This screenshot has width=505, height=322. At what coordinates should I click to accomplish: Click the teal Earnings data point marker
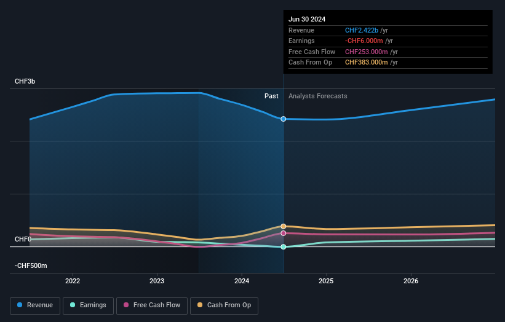click(284, 247)
